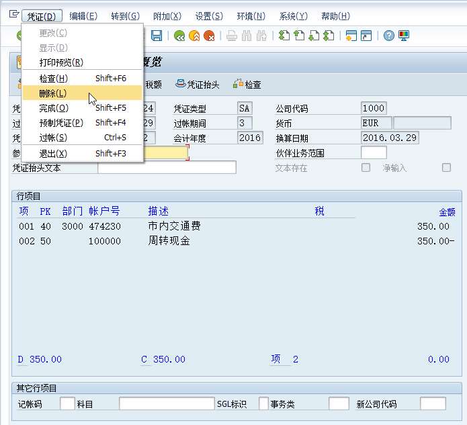Click the 凭证类型 field showing SA
The width and height of the screenshot is (467, 425).
[x=245, y=108]
